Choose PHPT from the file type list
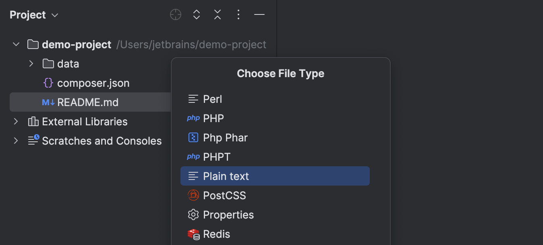 coord(217,157)
